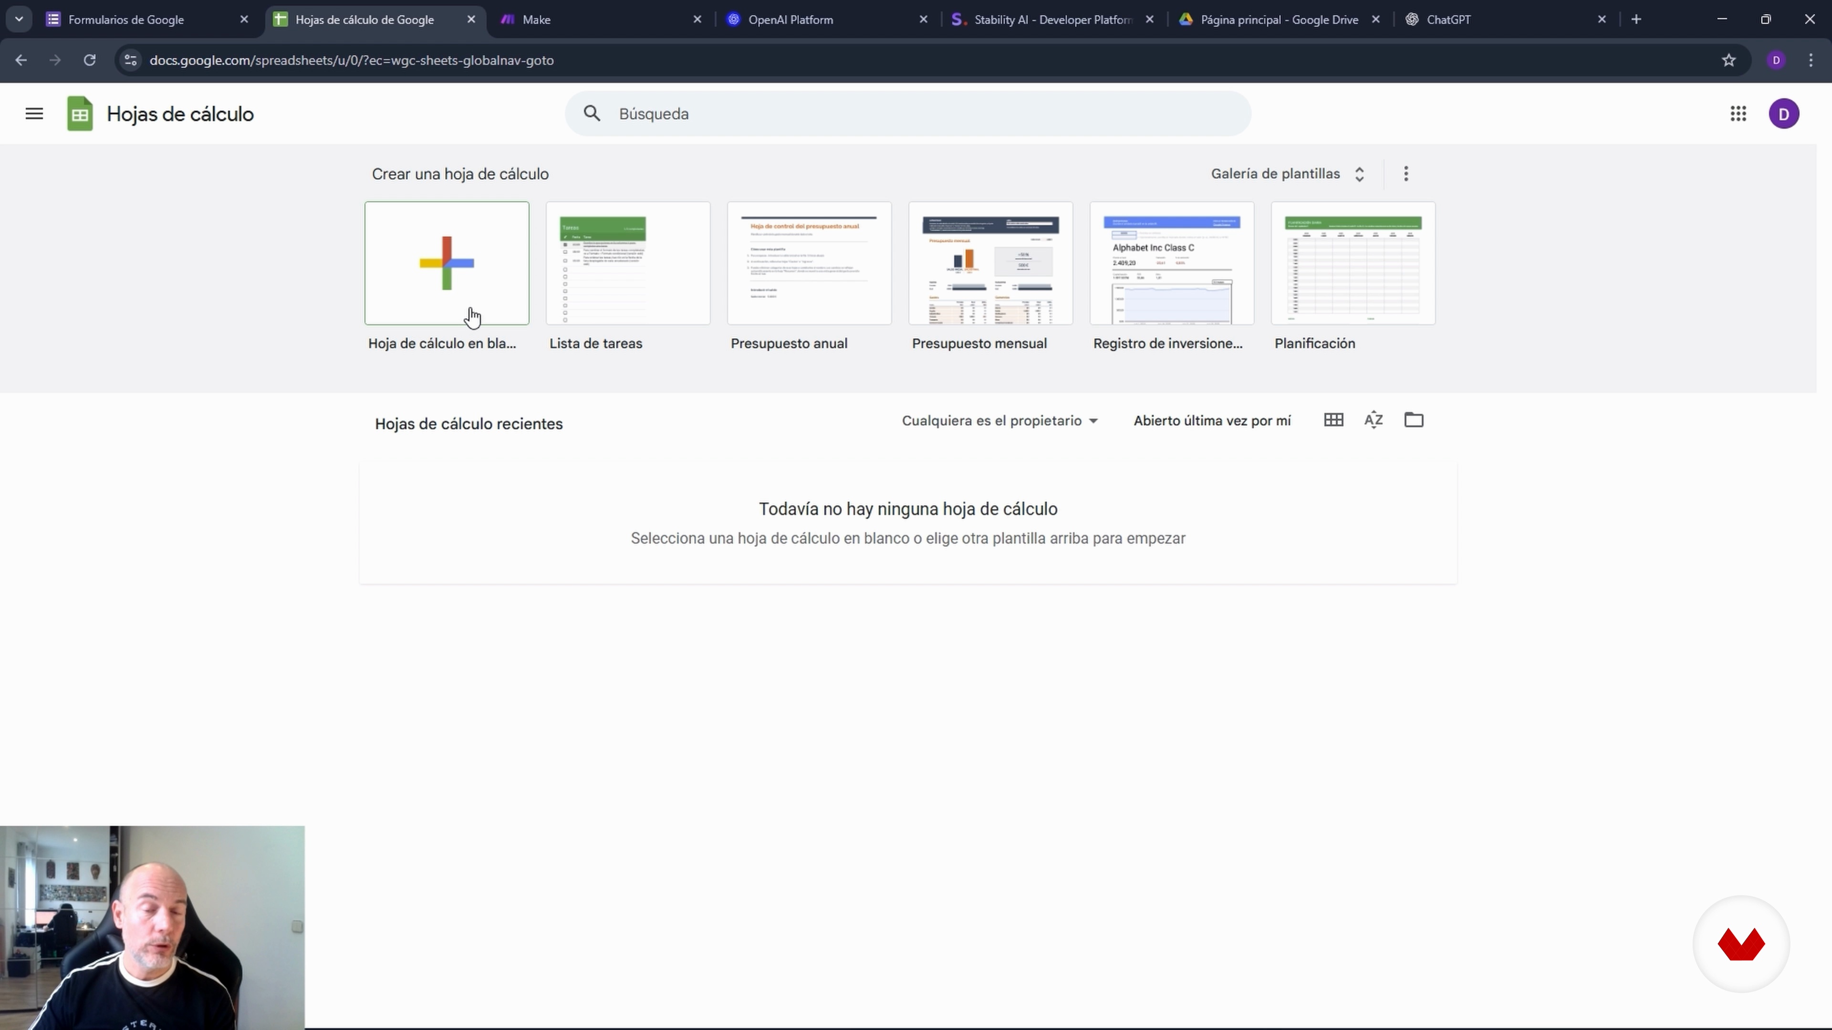Open the purple D account avatar
Screen dimensions: 1832x1030
point(1784,114)
